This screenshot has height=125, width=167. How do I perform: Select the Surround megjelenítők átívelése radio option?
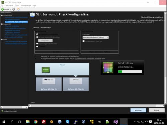coord(37,37)
